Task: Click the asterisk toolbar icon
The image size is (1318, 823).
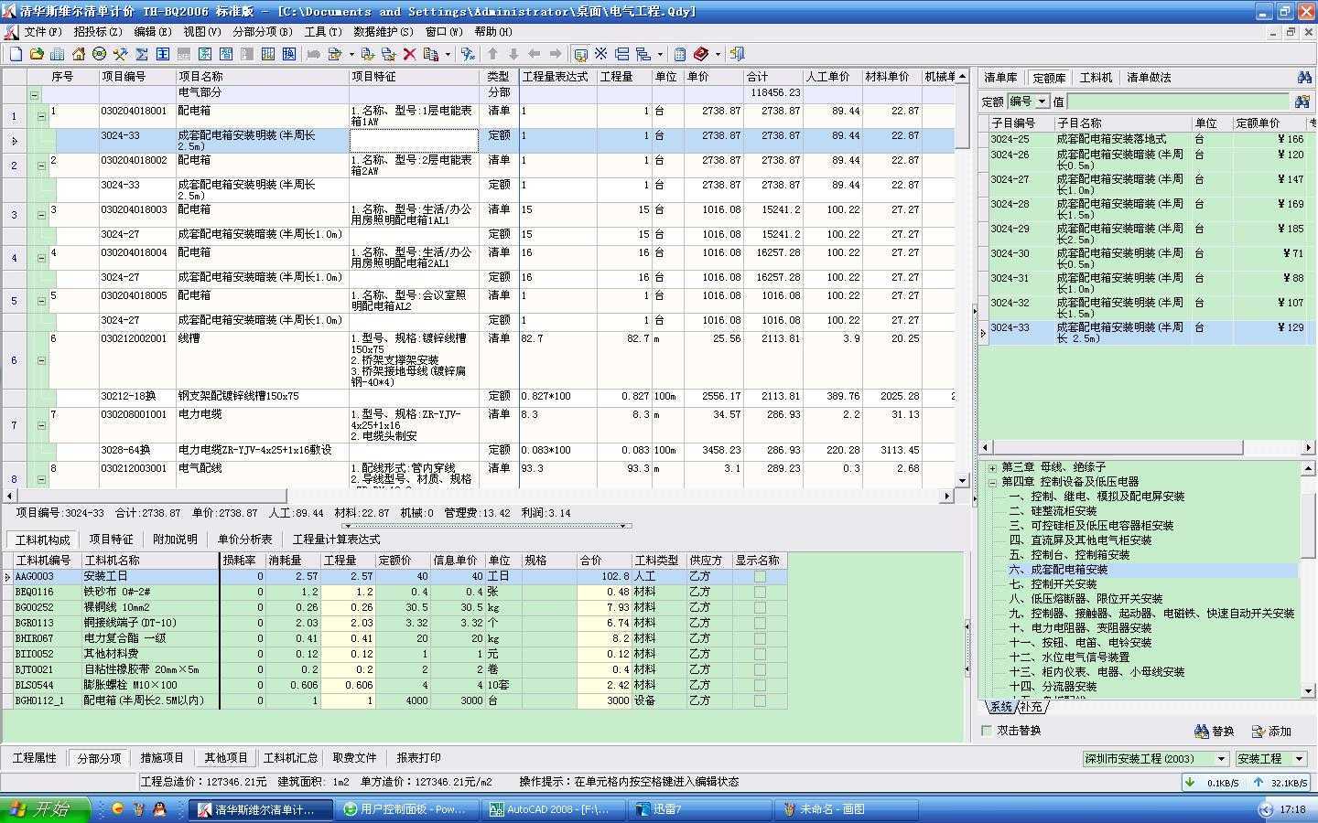Action: point(600,54)
